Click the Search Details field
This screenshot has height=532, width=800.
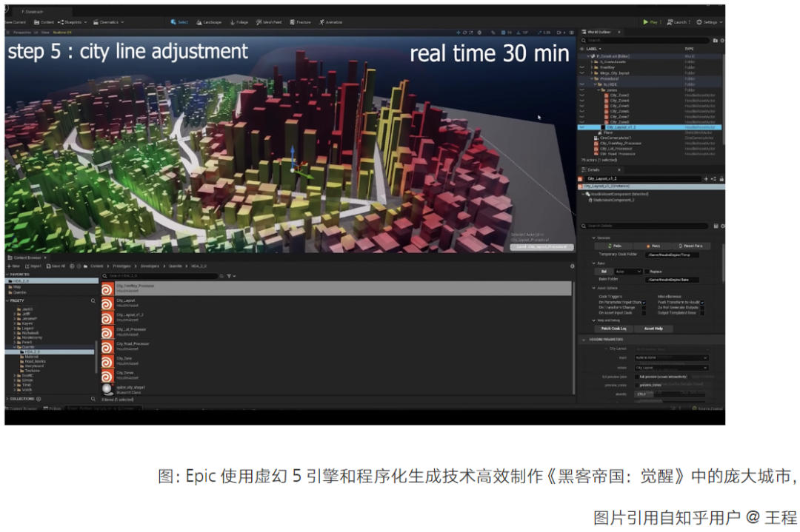pyautogui.click(x=645, y=226)
